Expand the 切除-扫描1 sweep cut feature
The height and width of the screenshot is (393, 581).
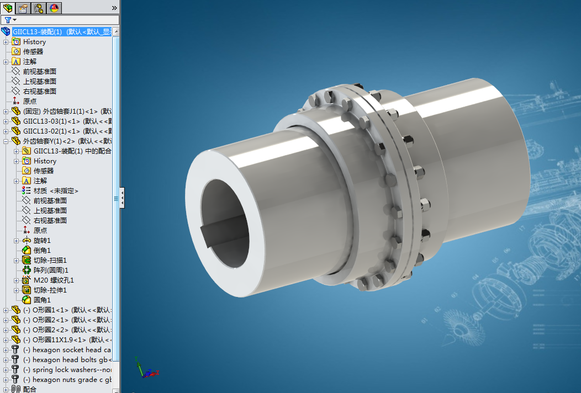[16, 261]
